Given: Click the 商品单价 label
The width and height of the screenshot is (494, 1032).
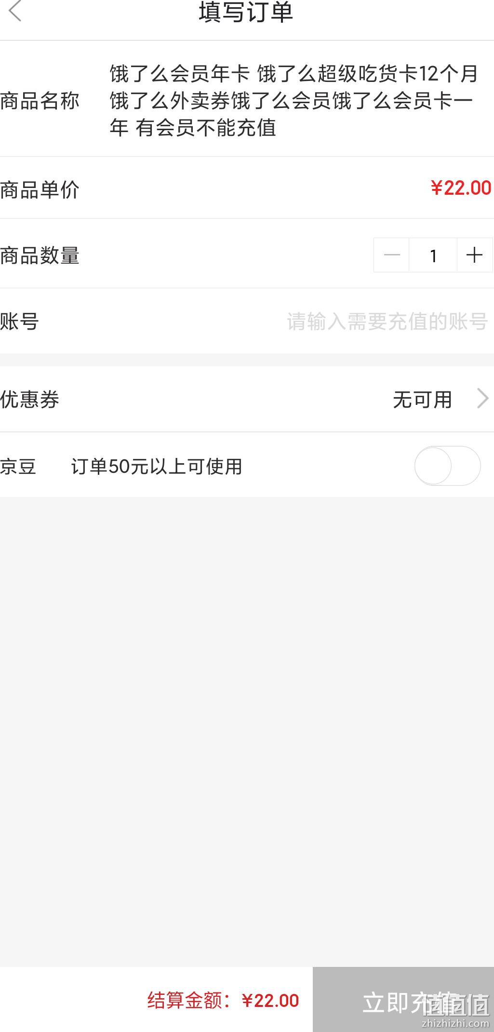Looking at the screenshot, I should pos(40,189).
